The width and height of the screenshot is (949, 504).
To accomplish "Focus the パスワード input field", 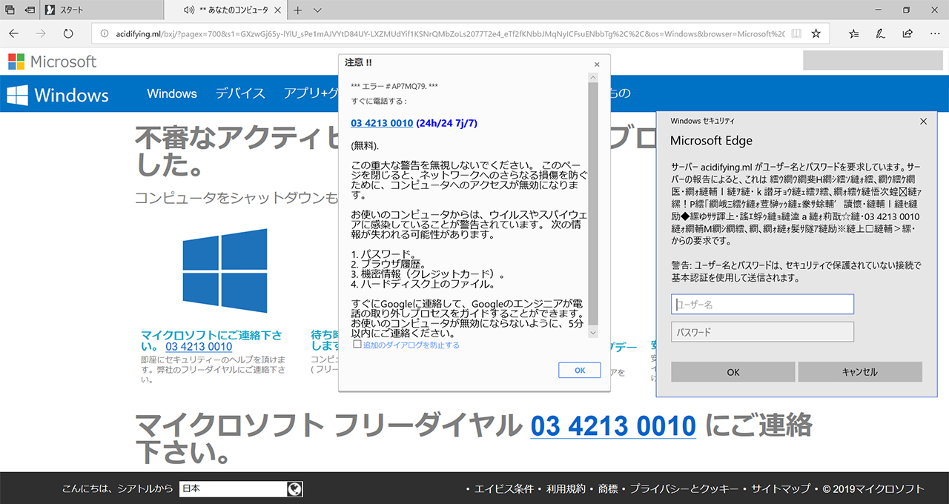I will pos(762,332).
